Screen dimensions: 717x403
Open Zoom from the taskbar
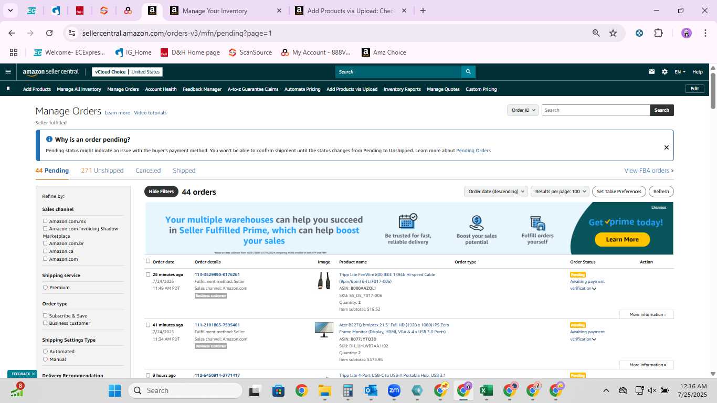pos(394,390)
